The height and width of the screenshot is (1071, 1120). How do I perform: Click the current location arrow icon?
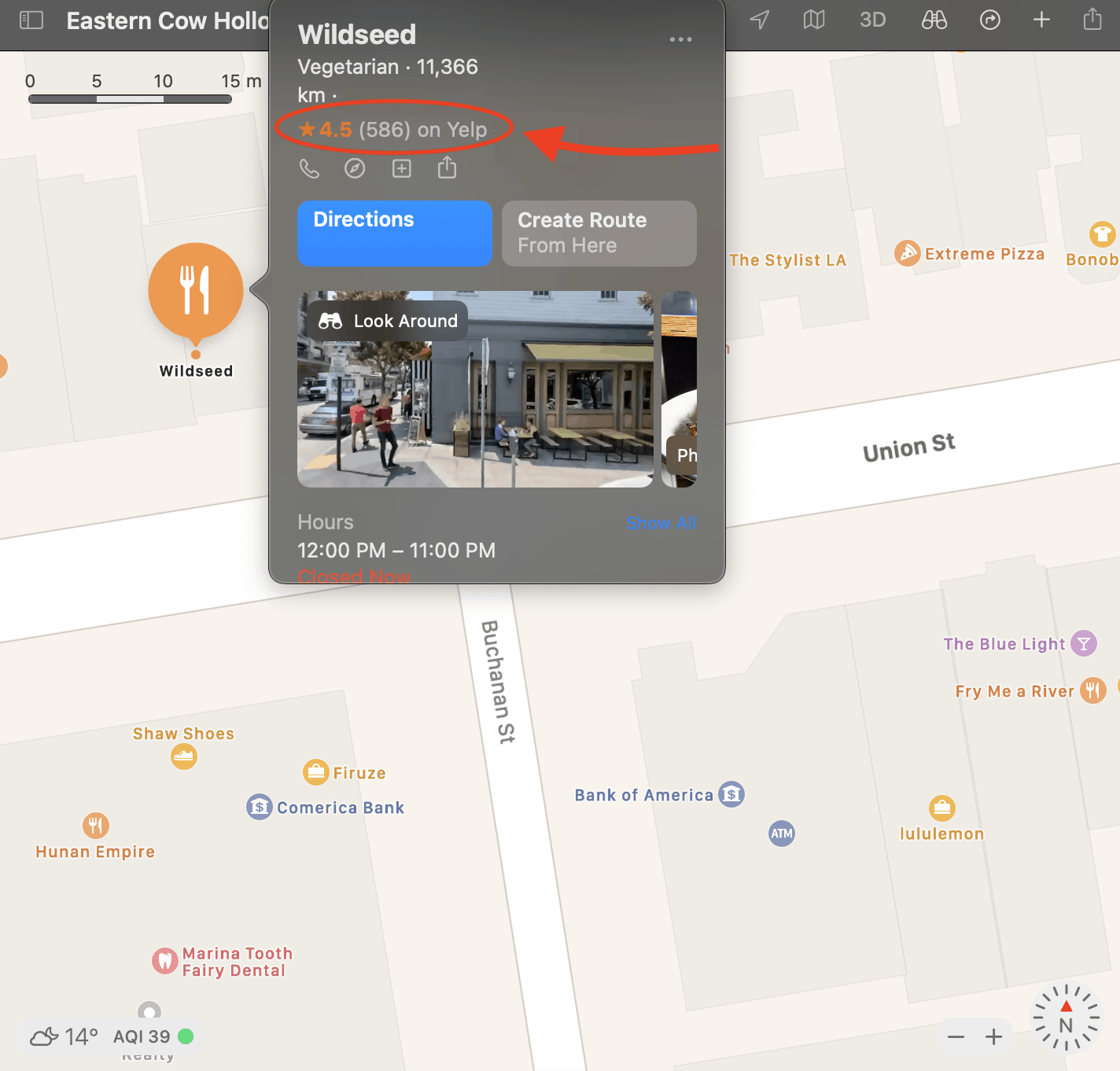point(759,20)
